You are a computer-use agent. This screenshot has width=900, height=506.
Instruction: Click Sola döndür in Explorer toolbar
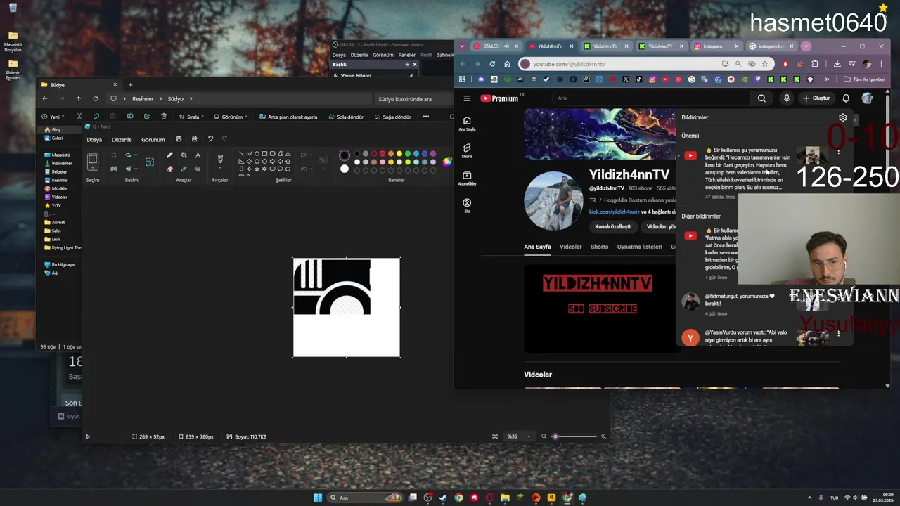(345, 117)
